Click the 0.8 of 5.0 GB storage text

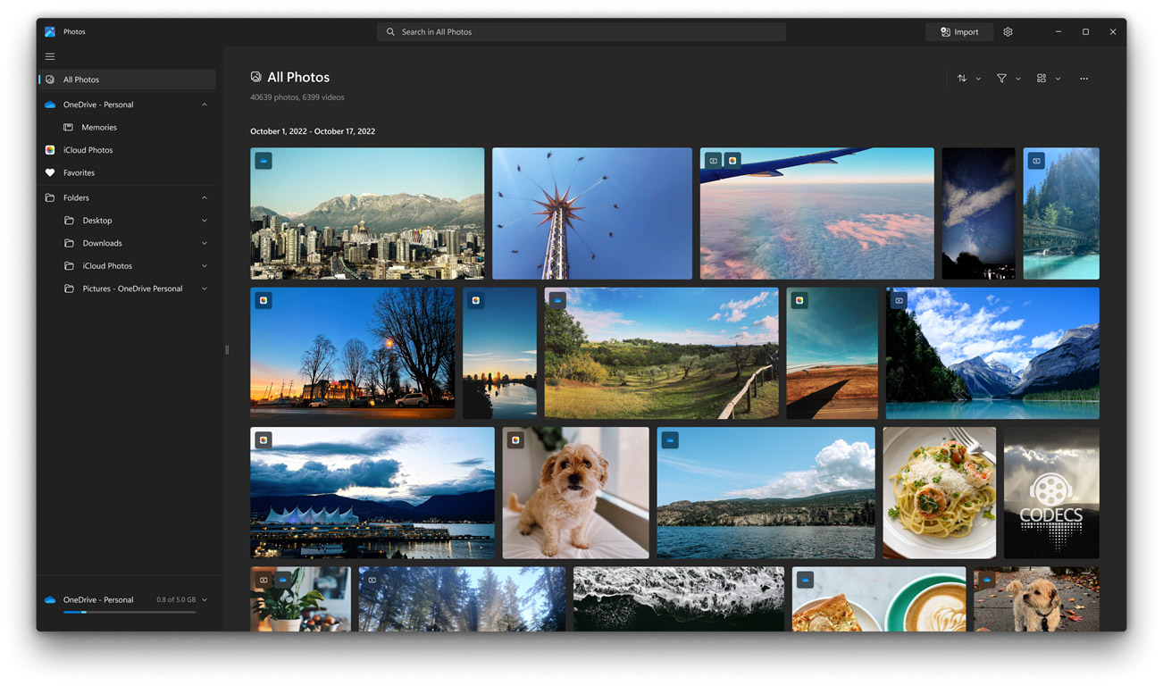[x=176, y=599]
